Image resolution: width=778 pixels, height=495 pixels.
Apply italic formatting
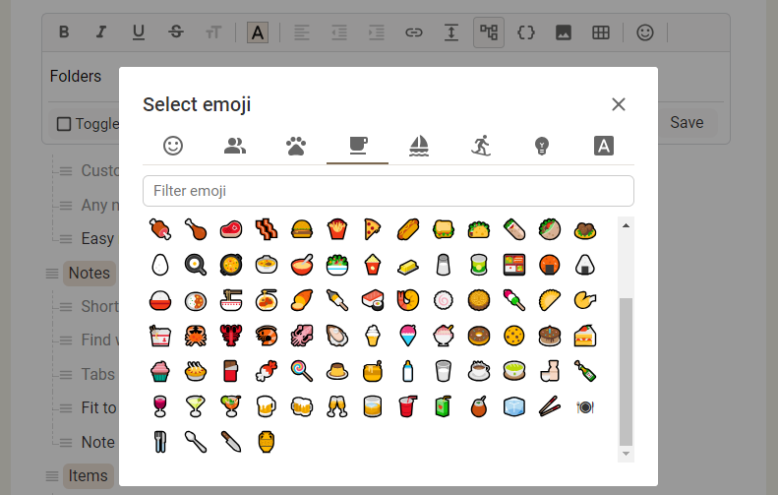pos(101,32)
